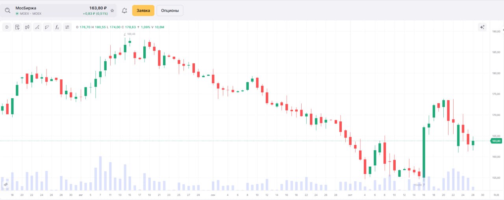This screenshot has height=200, width=504.
Task: Click the eraser icon at chart bottom-left
Action: point(6,184)
